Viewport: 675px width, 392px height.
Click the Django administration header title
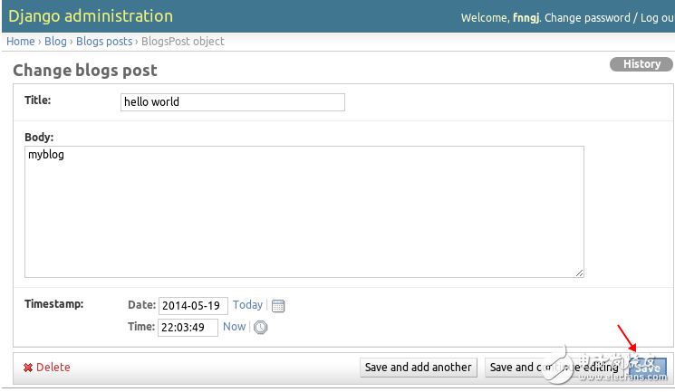click(x=91, y=16)
